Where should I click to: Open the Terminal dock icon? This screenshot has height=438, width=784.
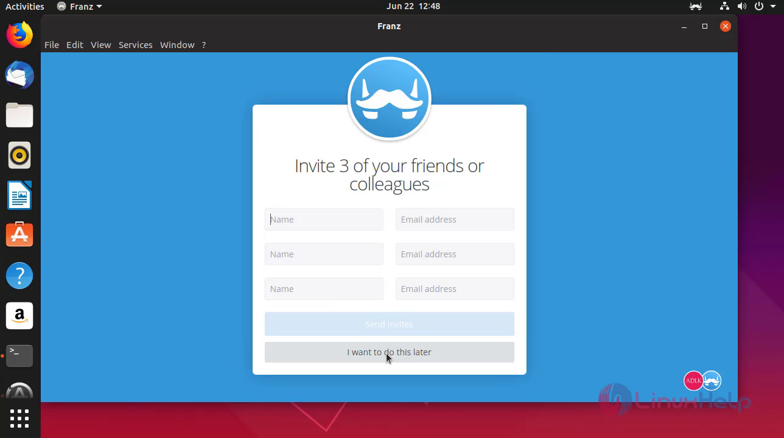pos(19,355)
